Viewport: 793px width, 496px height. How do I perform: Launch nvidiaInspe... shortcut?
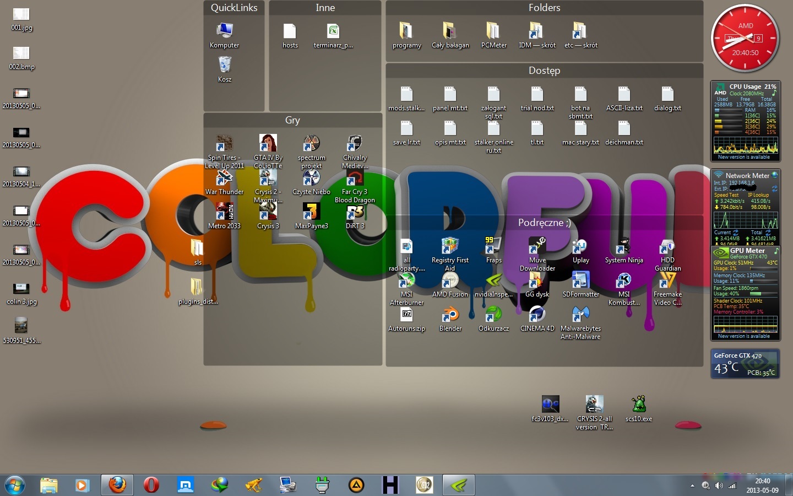493,285
